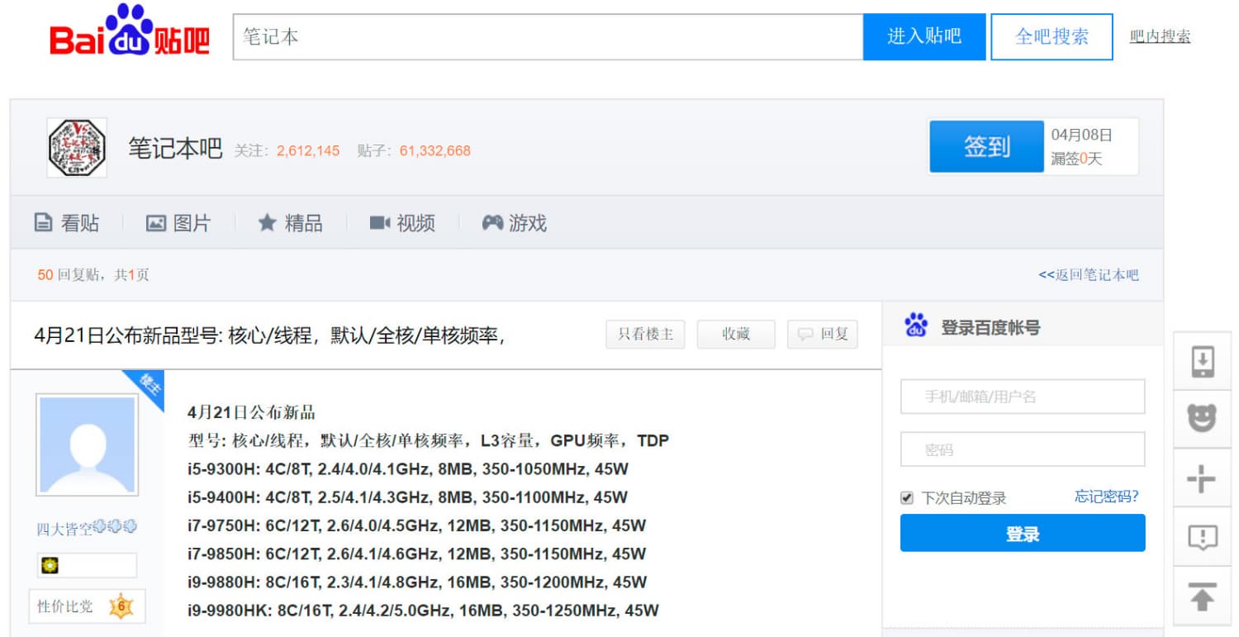Switch to the 看贴 tab
Viewport: 1239px width, 637px height.
coord(67,223)
